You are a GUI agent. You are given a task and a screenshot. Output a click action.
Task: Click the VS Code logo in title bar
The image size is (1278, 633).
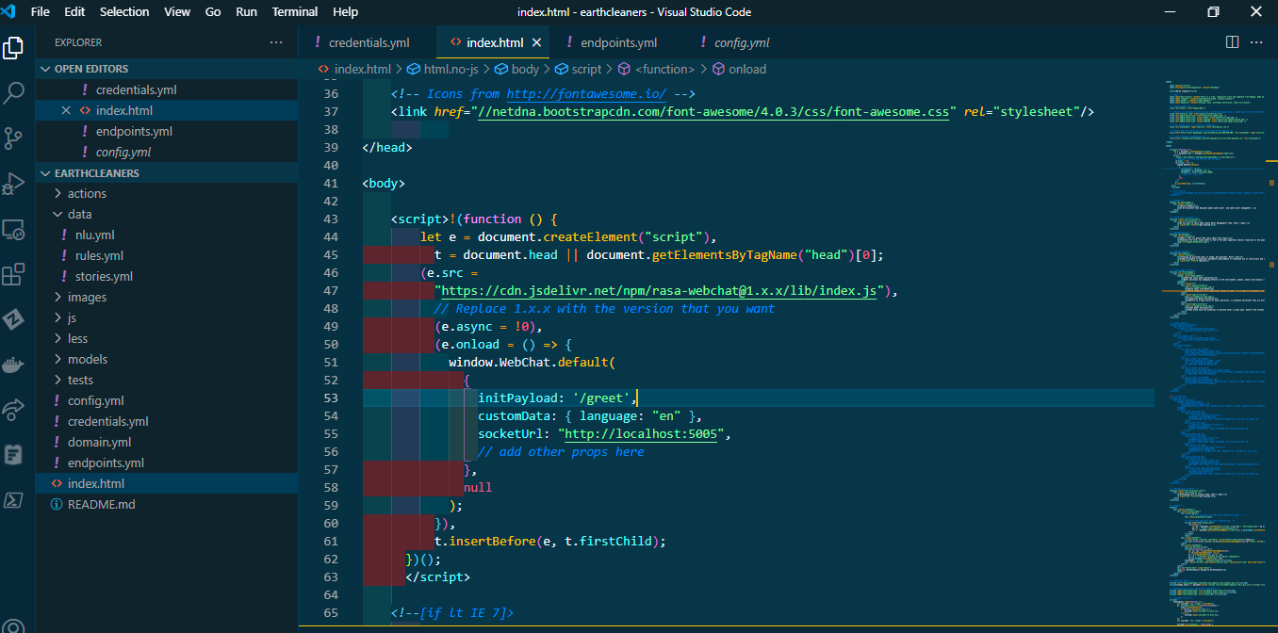point(10,11)
